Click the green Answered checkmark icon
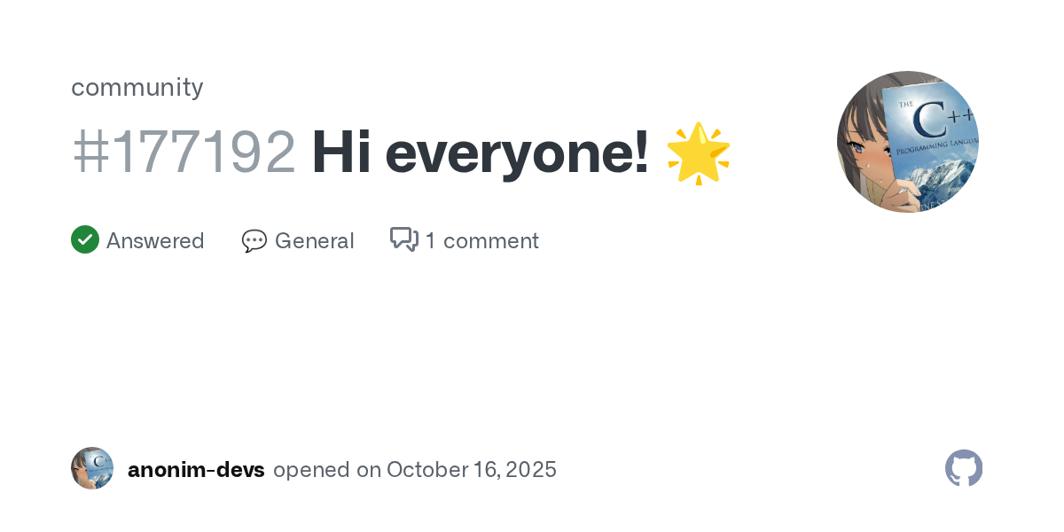1064x532 pixels. tap(85, 240)
